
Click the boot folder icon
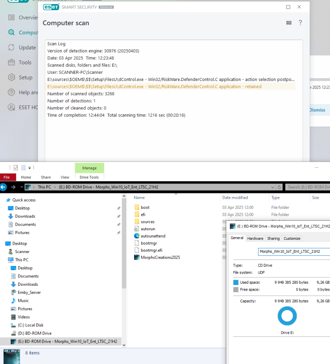137,207
